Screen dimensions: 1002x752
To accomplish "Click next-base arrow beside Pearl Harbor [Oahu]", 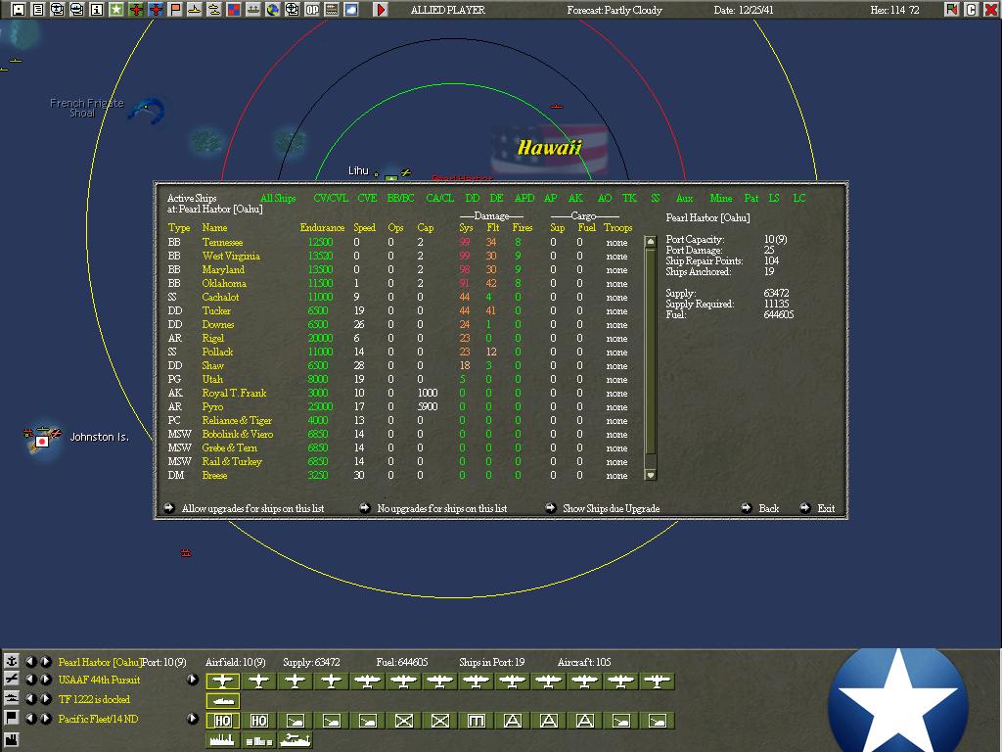I will pyautogui.click(x=46, y=661).
